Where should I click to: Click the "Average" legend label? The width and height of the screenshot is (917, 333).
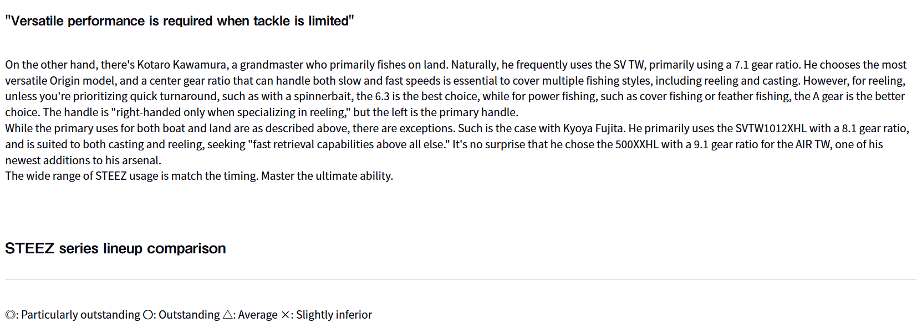(258, 315)
